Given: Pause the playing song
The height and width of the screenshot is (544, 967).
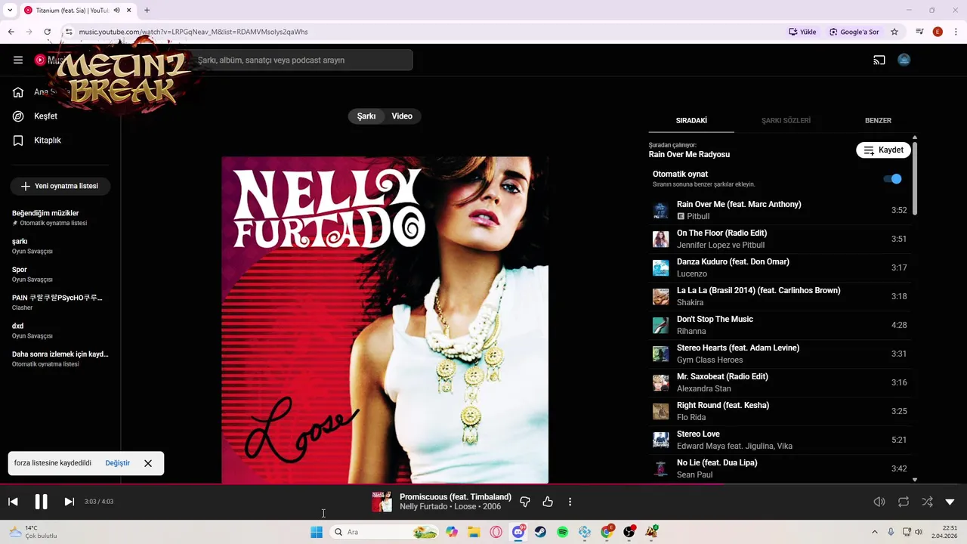Looking at the screenshot, I should (x=41, y=502).
